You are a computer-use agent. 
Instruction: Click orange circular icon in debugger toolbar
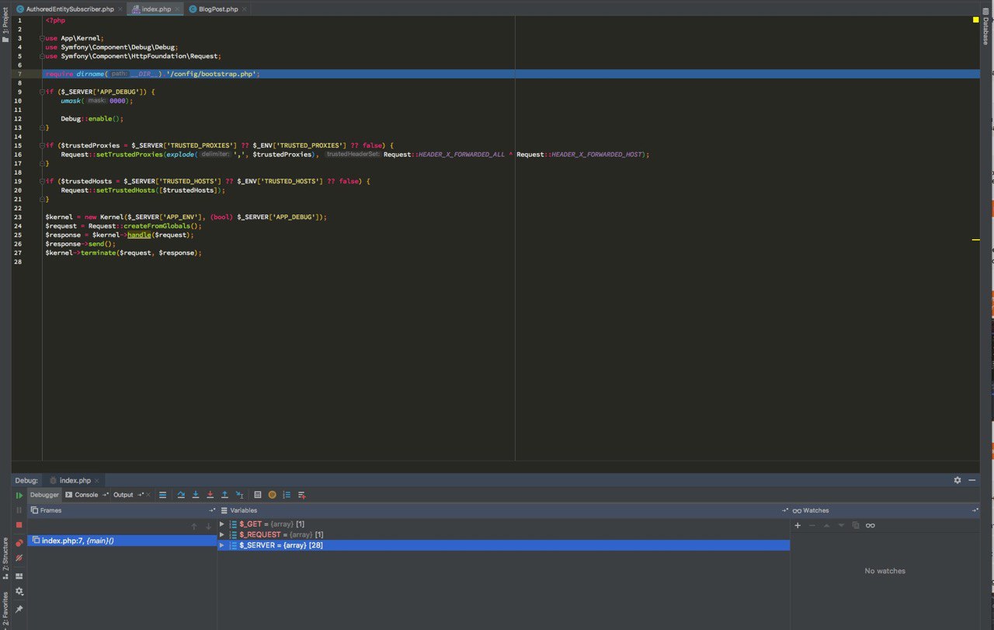(273, 495)
